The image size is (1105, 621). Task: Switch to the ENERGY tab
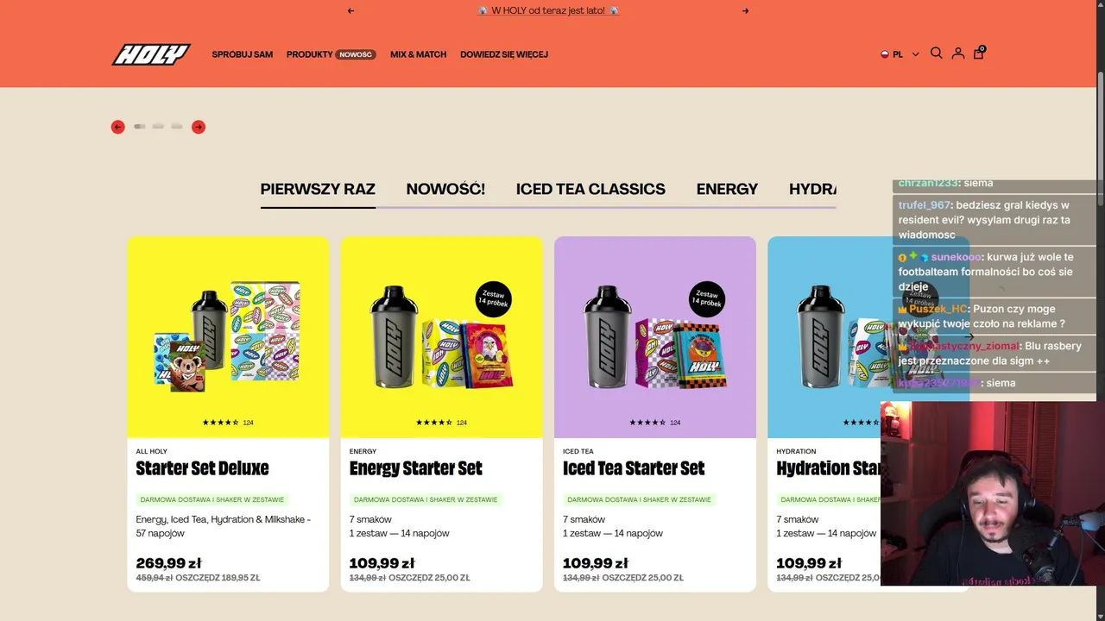point(727,189)
